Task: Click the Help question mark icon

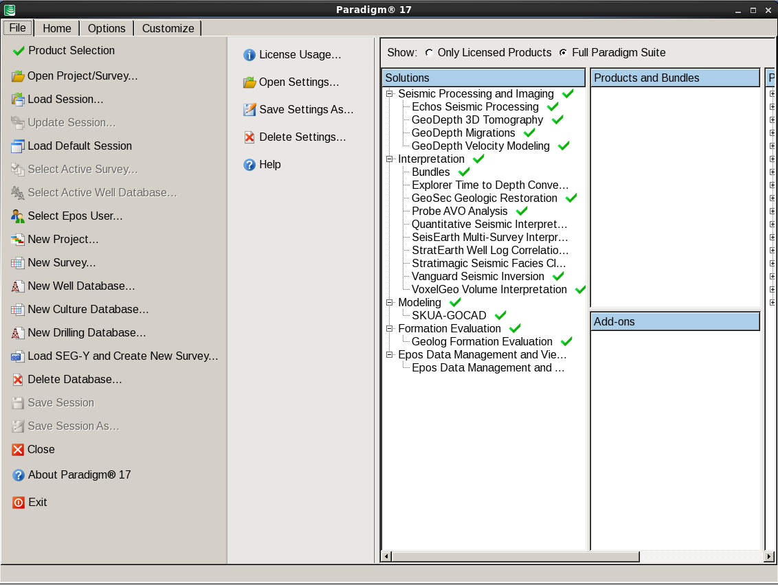Action: click(249, 165)
